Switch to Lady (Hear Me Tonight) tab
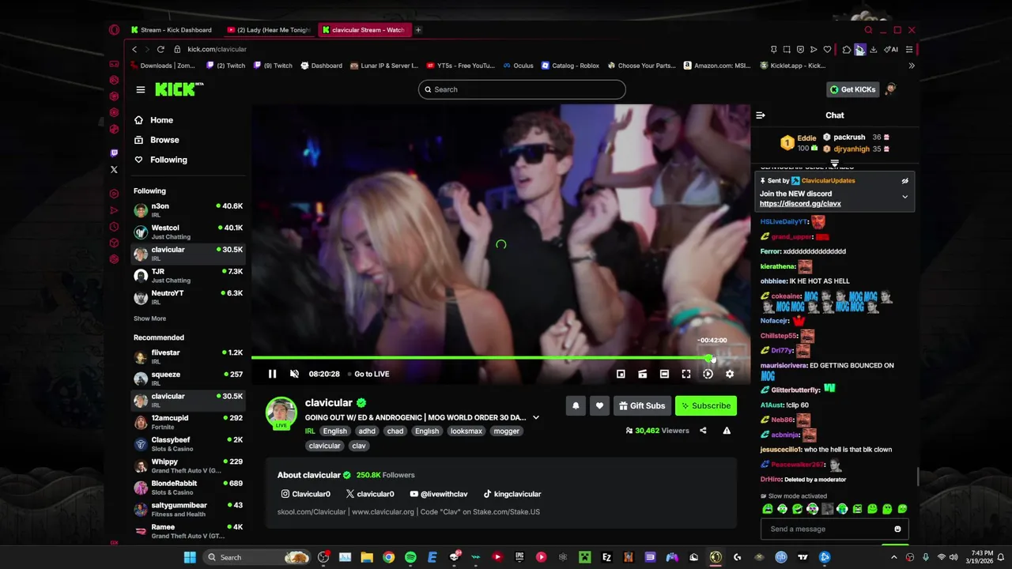Viewport: 1012px width, 569px height. pyautogui.click(x=269, y=30)
